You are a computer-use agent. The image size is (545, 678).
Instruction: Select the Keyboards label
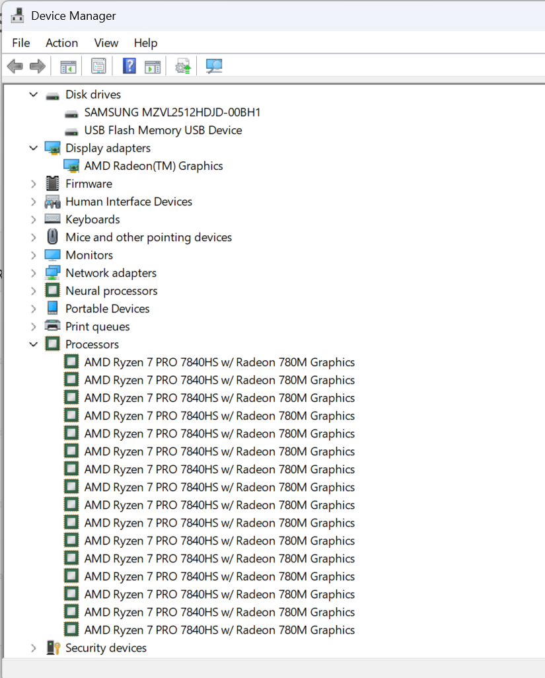(92, 219)
